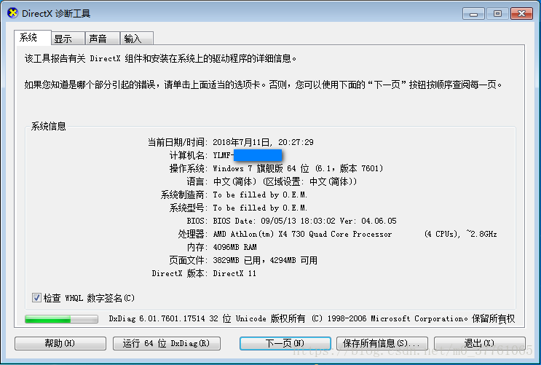Click 下一页(N) to go to next page
Viewport: 541px width, 365px height.
click(x=285, y=343)
